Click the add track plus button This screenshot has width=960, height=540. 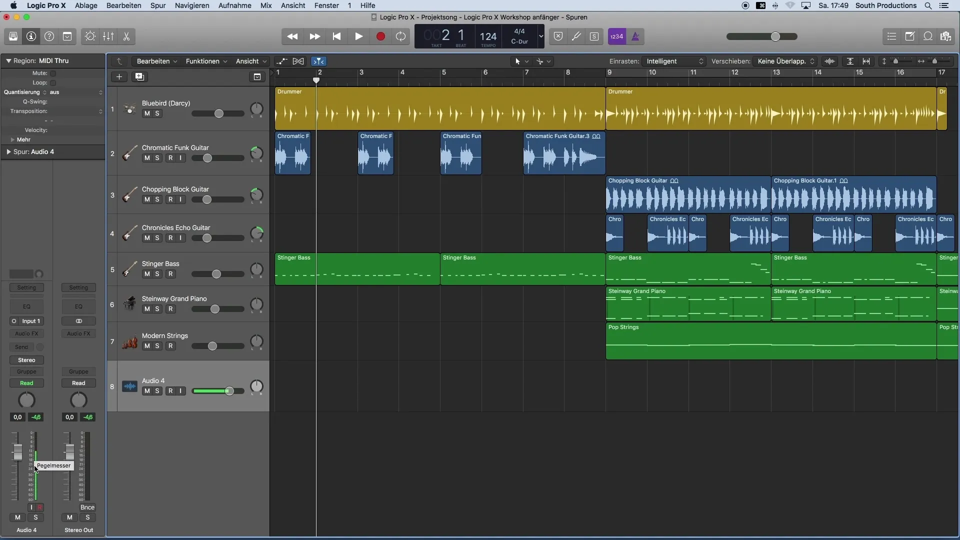(x=119, y=77)
